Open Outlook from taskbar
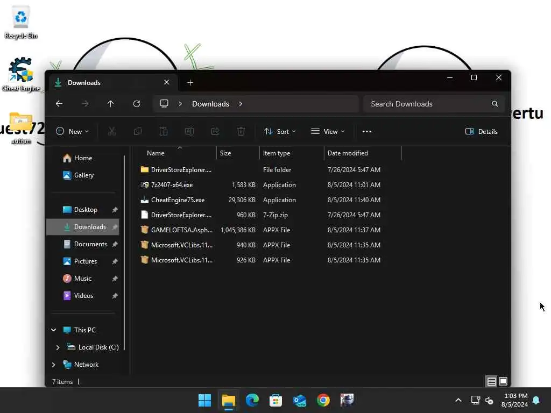Image resolution: width=551 pixels, height=413 pixels. coord(299,400)
